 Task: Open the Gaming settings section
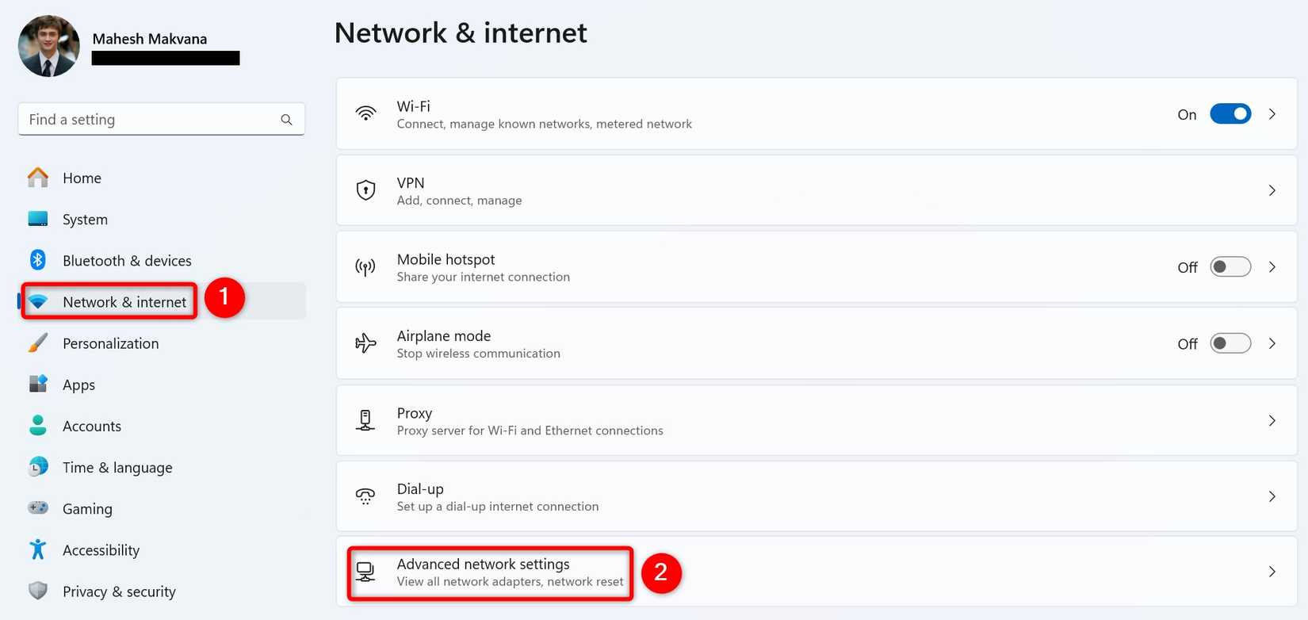(x=87, y=508)
